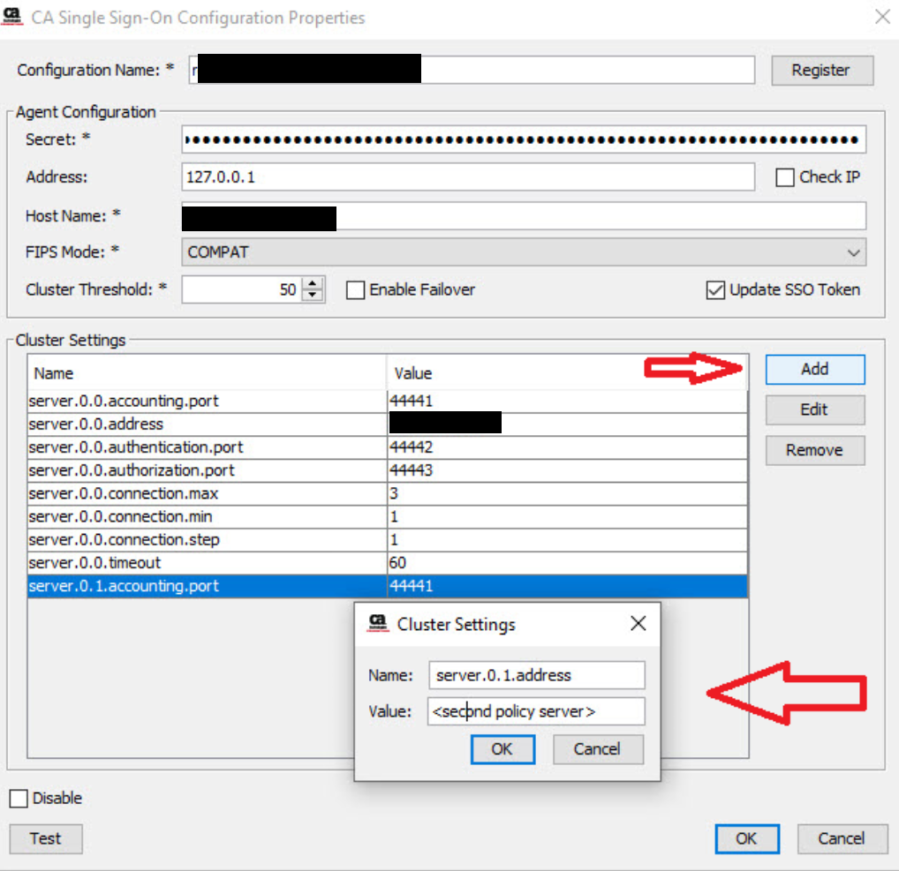The height and width of the screenshot is (871, 899).
Task: Click the Edit button
Action: [815, 409]
